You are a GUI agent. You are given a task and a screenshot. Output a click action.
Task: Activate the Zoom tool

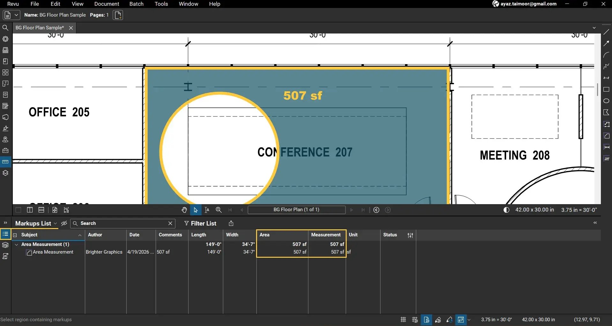pyautogui.click(x=218, y=210)
